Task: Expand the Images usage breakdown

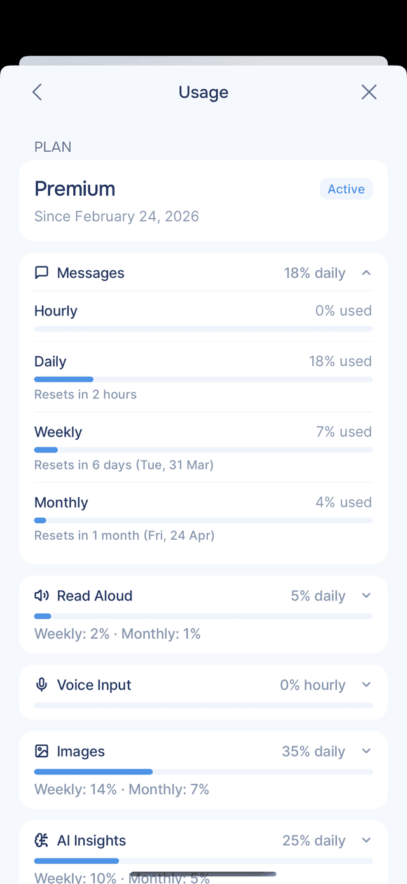Action: pos(366,751)
